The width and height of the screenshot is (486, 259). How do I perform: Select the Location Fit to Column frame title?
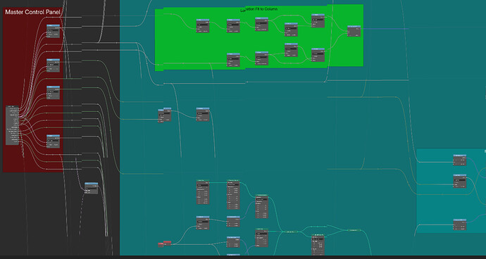[258, 9]
